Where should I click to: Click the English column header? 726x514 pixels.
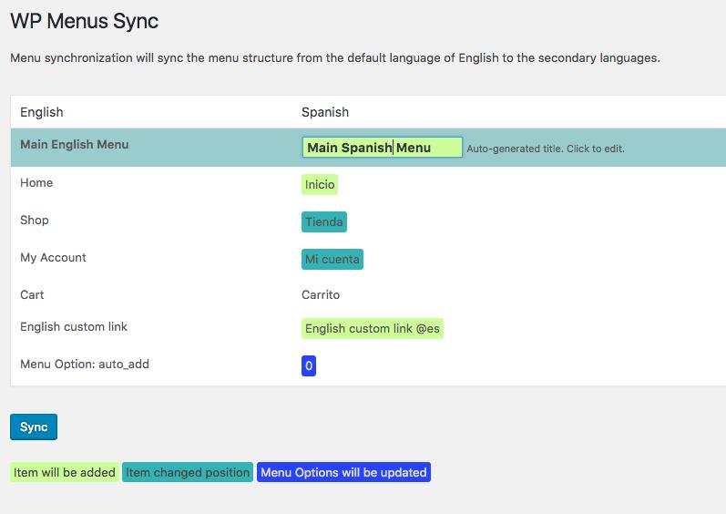click(42, 112)
